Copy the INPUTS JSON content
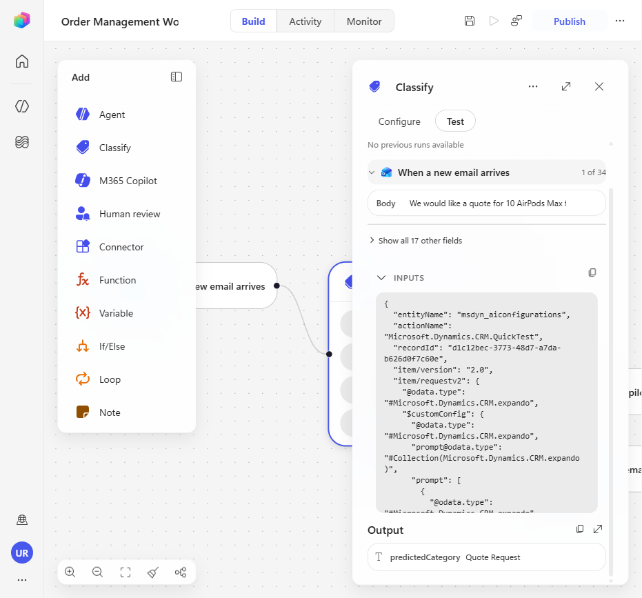This screenshot has height=598, width=642. (592, 272)
